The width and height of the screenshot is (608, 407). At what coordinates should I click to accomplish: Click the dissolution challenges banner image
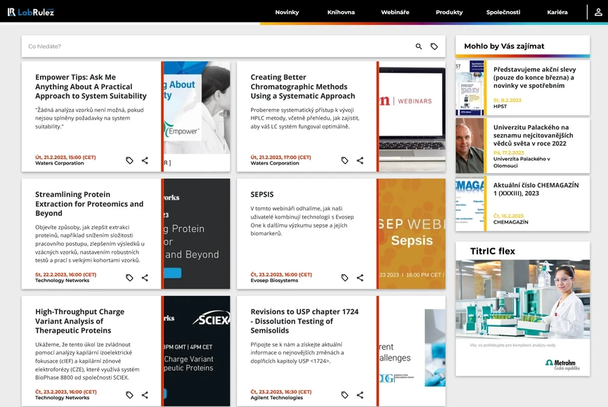point(412,351)
